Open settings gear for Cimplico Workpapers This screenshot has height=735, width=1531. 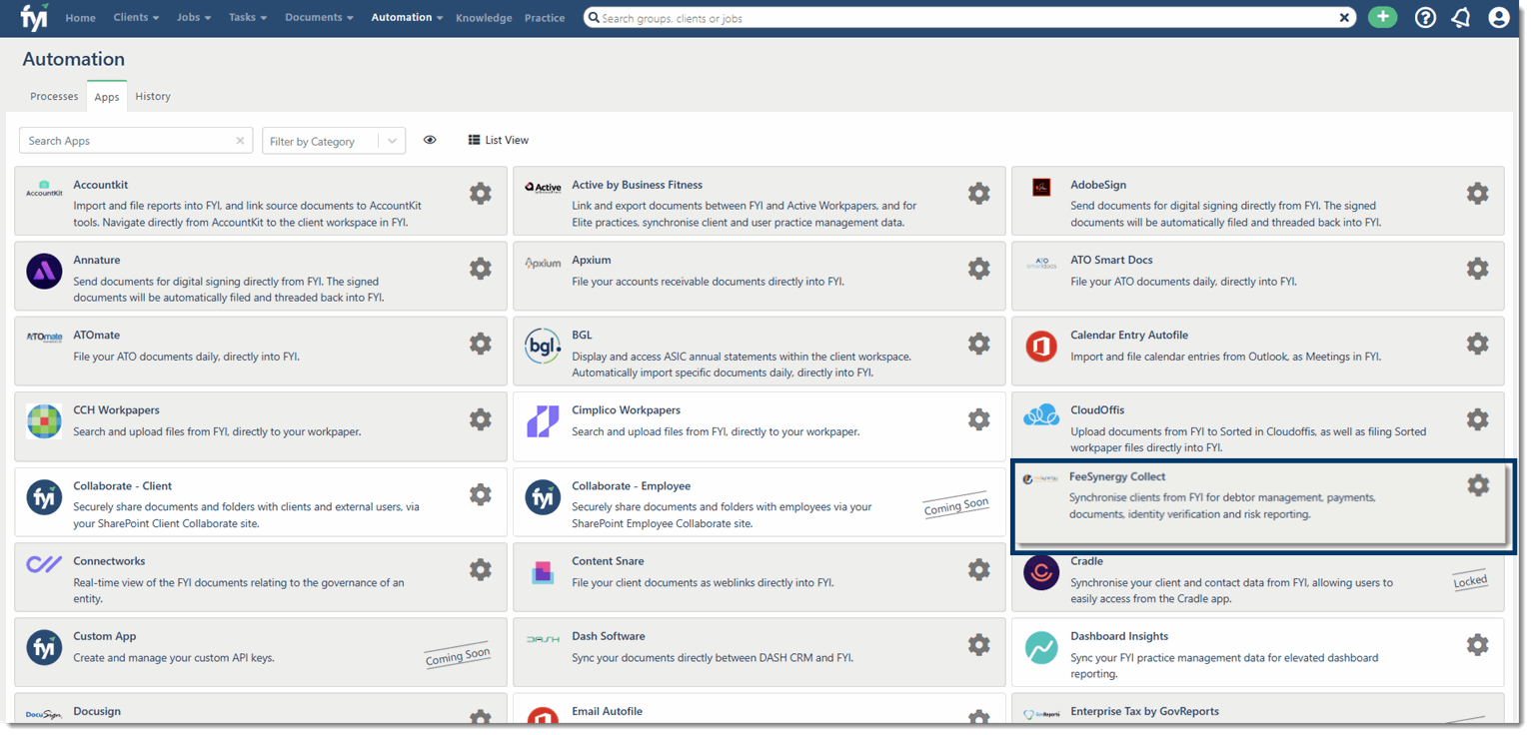click(x=979, y=419)
